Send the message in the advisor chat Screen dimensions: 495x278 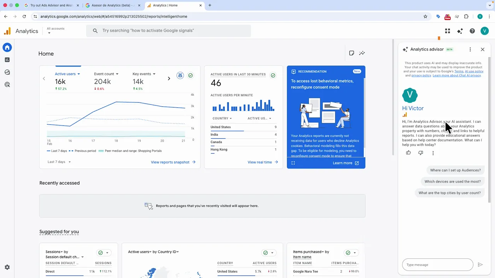(480, 265)
